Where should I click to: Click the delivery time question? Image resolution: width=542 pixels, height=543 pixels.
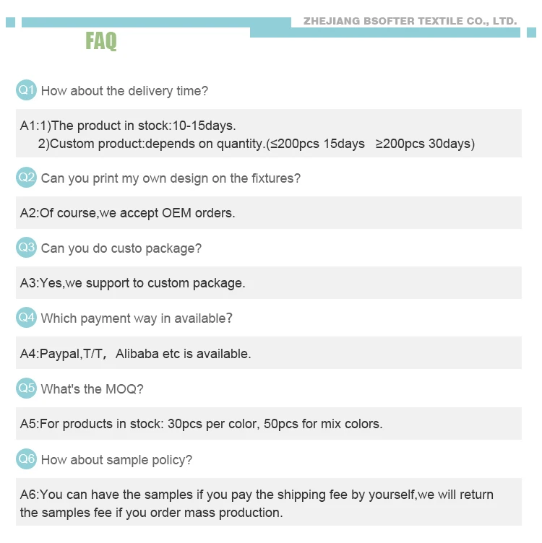coord(124,91)
